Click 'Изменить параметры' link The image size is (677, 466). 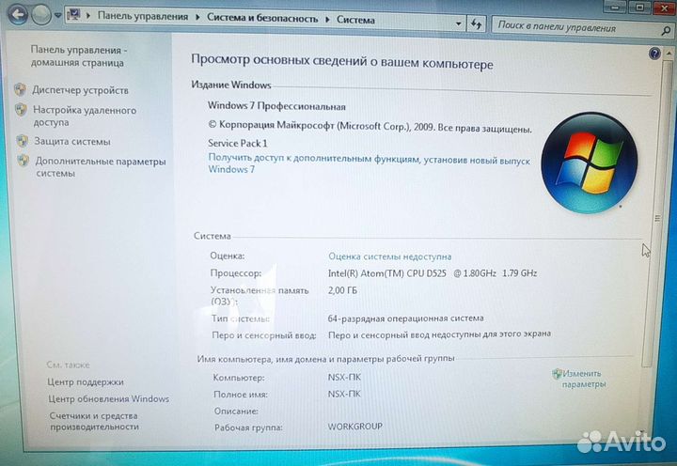pyautogui.click(x=582, y=379)
